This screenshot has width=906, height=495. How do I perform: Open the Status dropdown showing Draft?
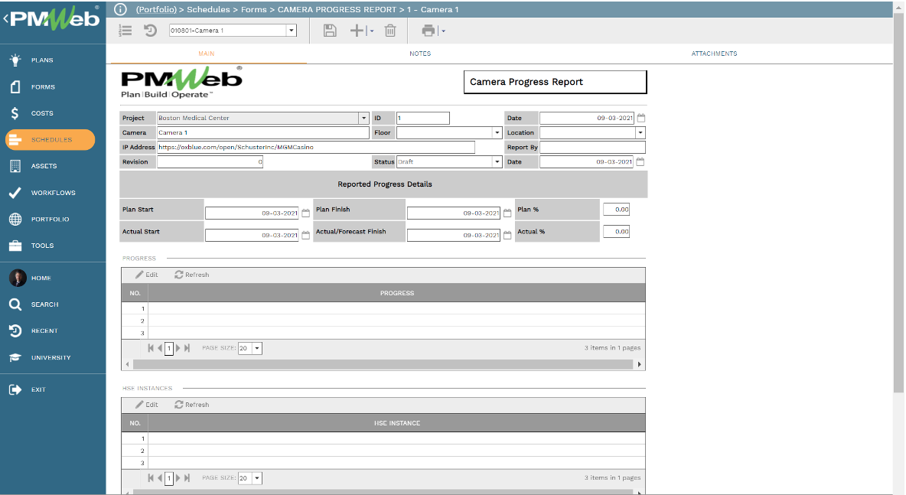coord(497,162)
